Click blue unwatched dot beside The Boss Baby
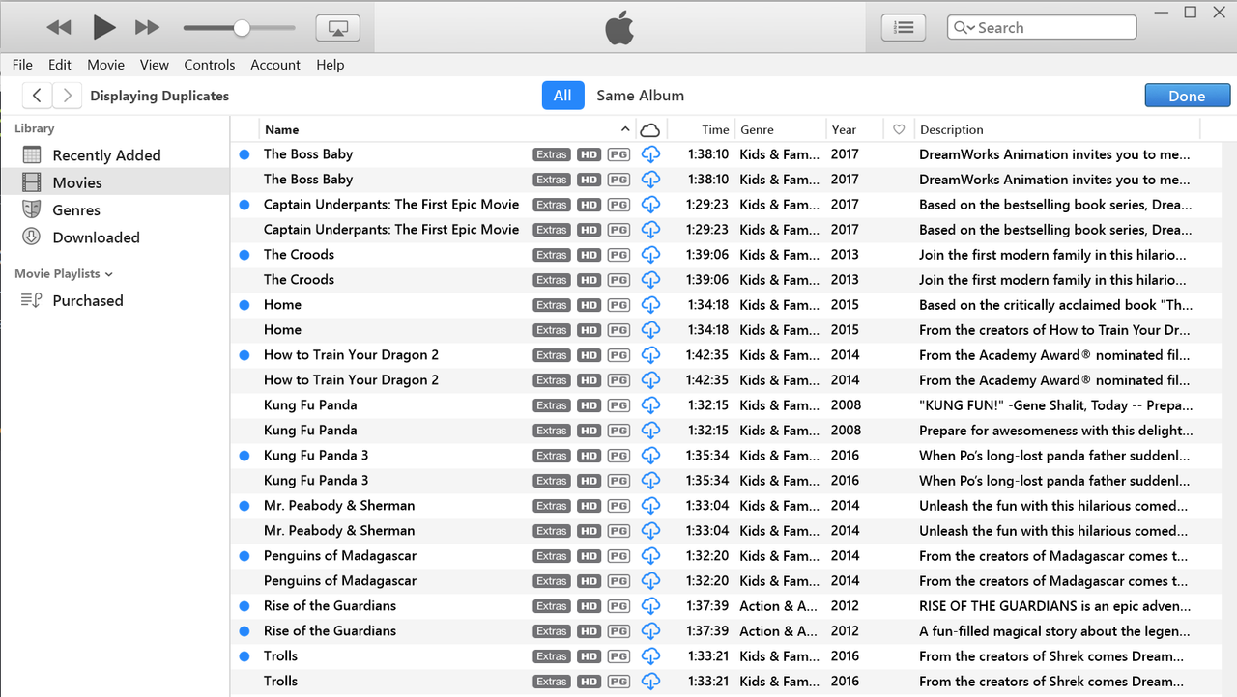 [244, 154]
